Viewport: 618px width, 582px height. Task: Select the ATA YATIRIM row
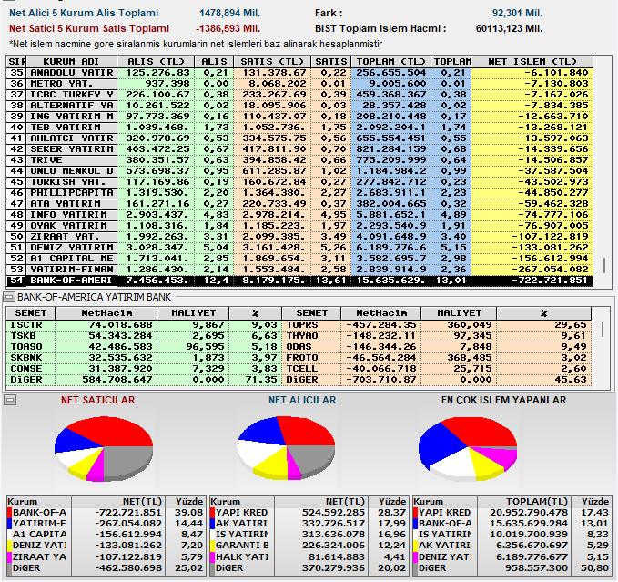tap(299, 204)
